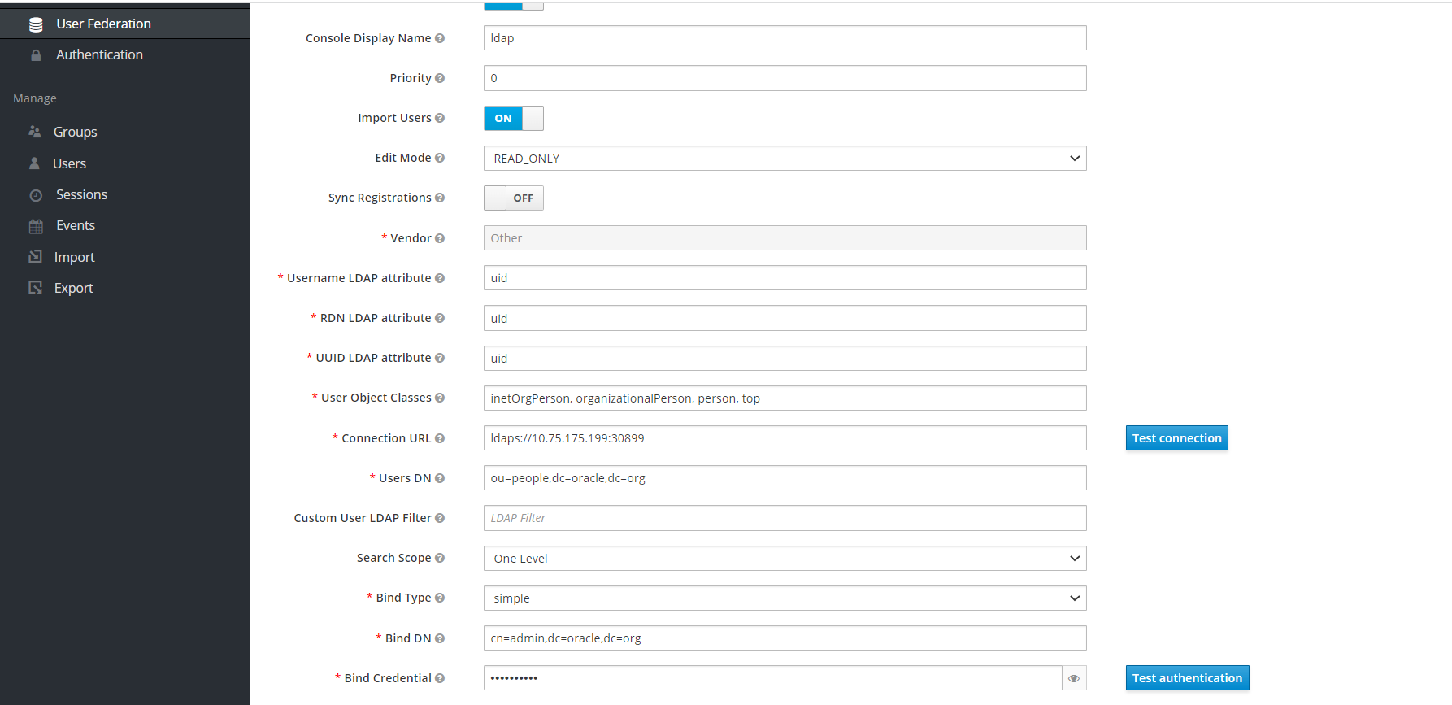Show help tooltip for Edit Mode

point(440,158)
